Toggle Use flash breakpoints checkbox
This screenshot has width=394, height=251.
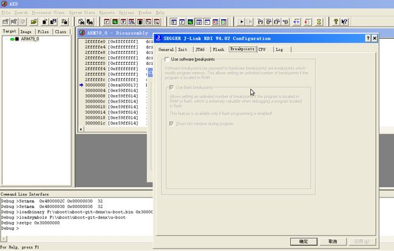point(172,87)
